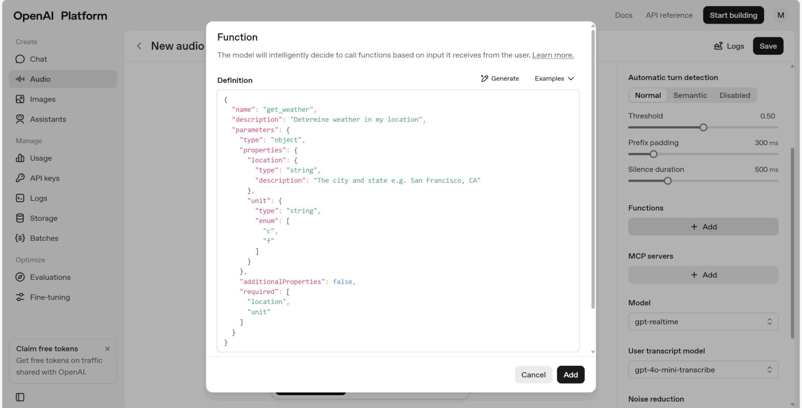Follow the Learn more link
802x408 pixels.
553,55
